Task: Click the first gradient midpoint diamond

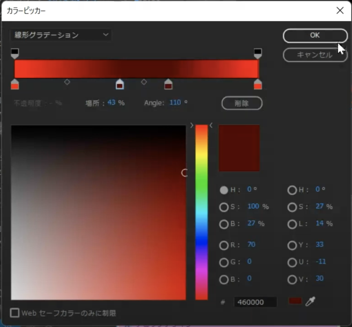Action: point(67,82)
